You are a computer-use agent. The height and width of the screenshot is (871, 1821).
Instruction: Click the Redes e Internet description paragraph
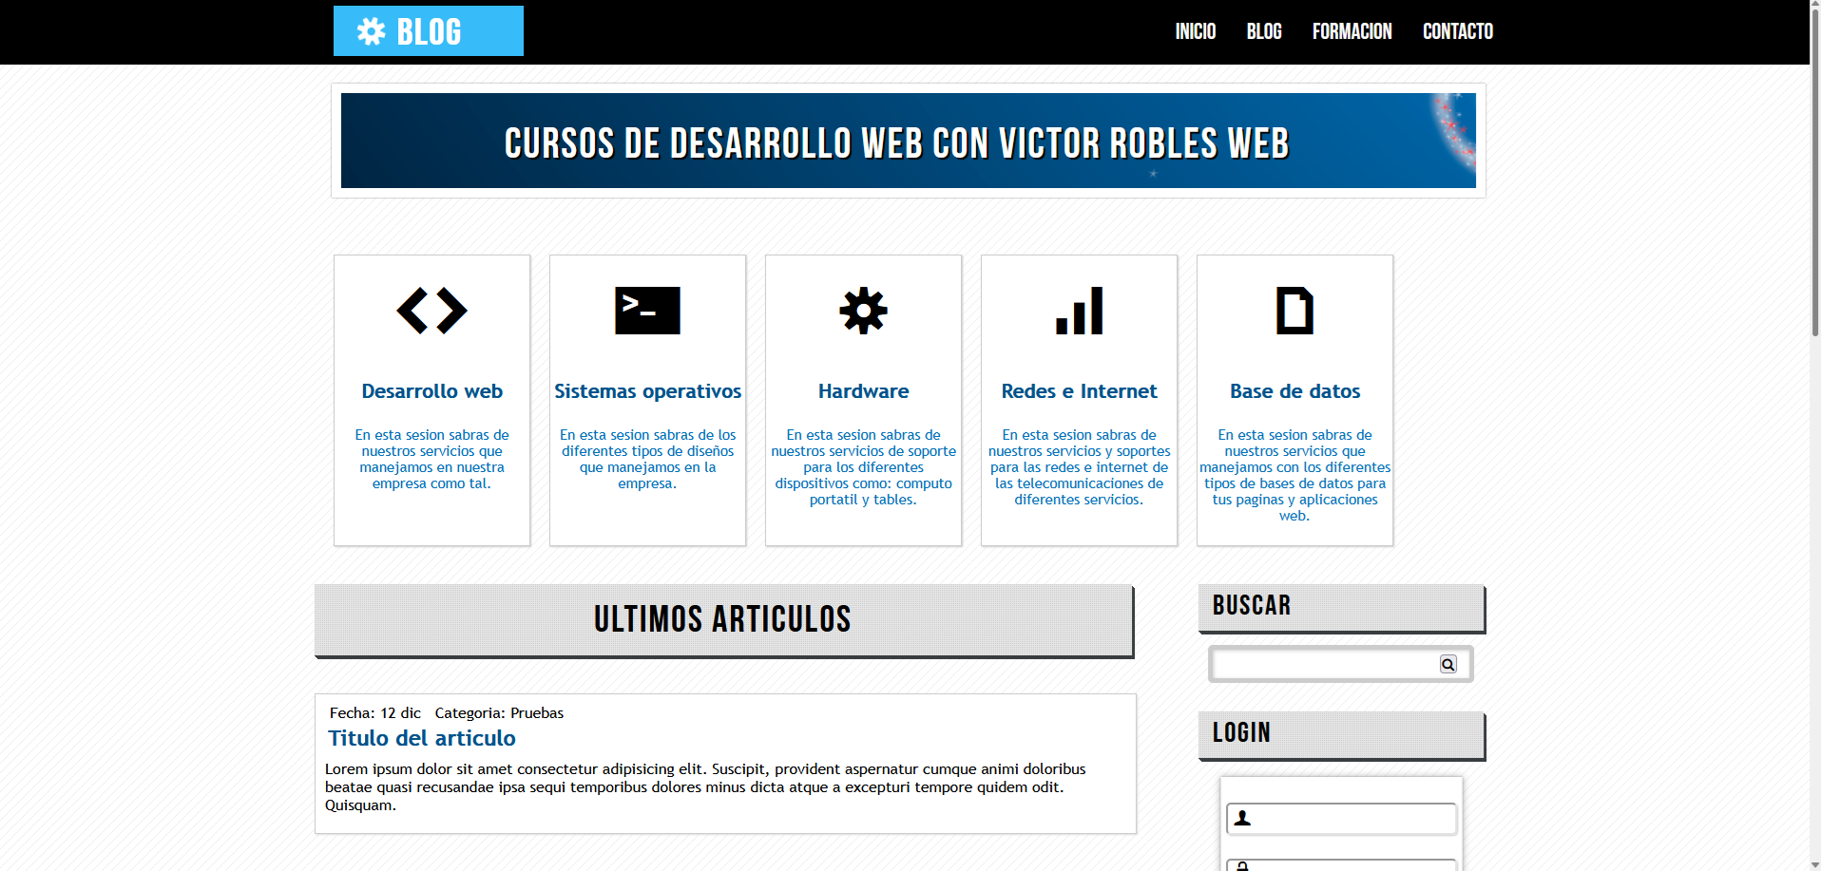[x=1079, y=467]
